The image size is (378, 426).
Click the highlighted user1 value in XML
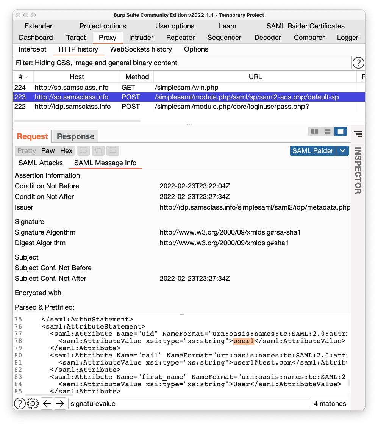click(x=244, y=341)
